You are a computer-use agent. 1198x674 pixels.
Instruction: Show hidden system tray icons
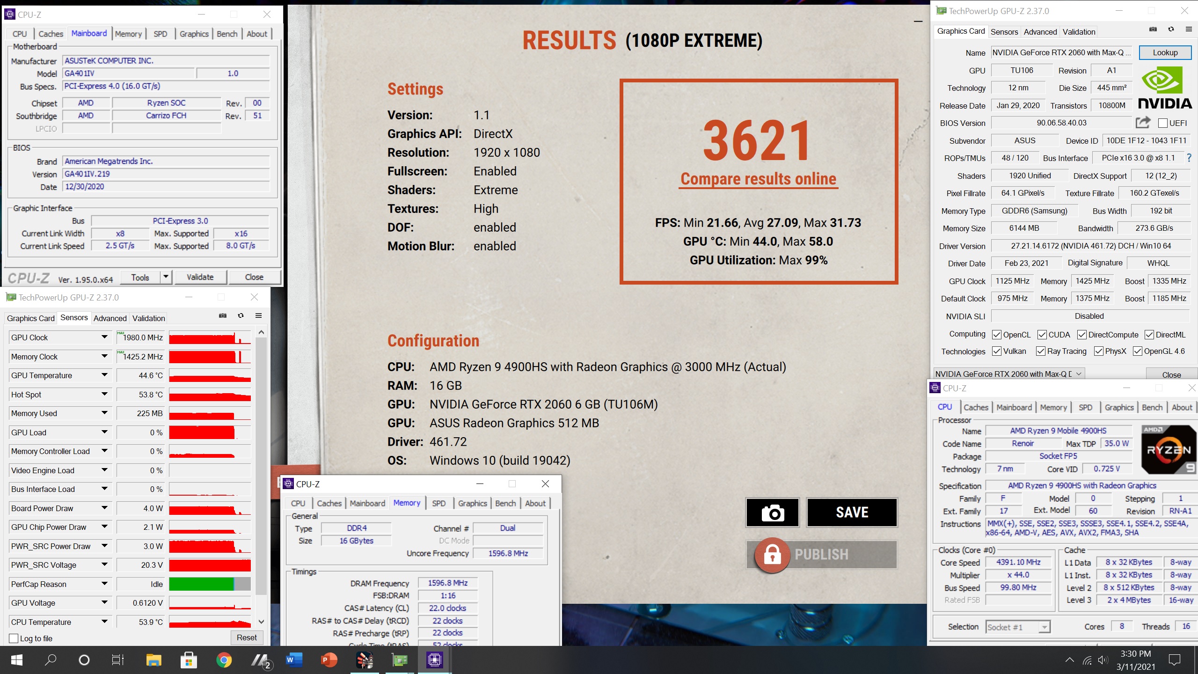pyautogui.click(x=1070, y=660)
